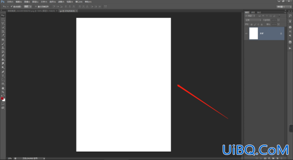Open the Fill slider dropdown arrow
This screenshot has width=293, height=160.
pyautogui.click(x=278, y=24)
